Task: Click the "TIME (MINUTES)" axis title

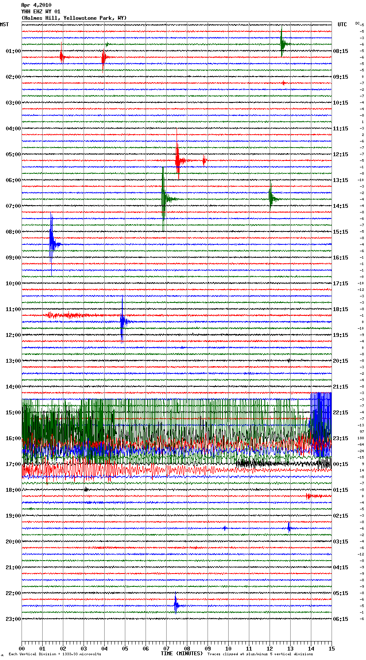Action: pyautogui.click(x=182, y=654)
